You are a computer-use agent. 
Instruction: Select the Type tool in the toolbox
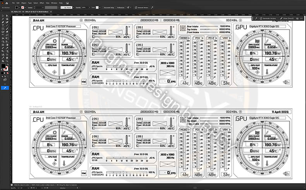pyautogui.click(x=3, y=25)
